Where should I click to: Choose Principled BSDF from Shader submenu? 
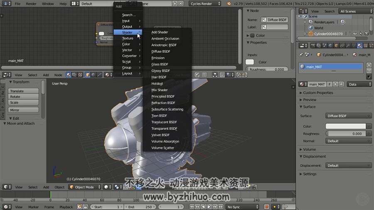[x=163, y=96]
